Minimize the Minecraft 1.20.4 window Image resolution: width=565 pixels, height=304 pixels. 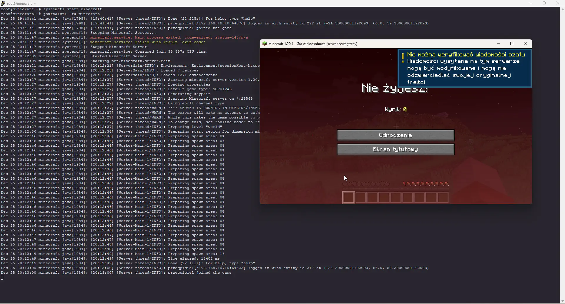[498, 44]
